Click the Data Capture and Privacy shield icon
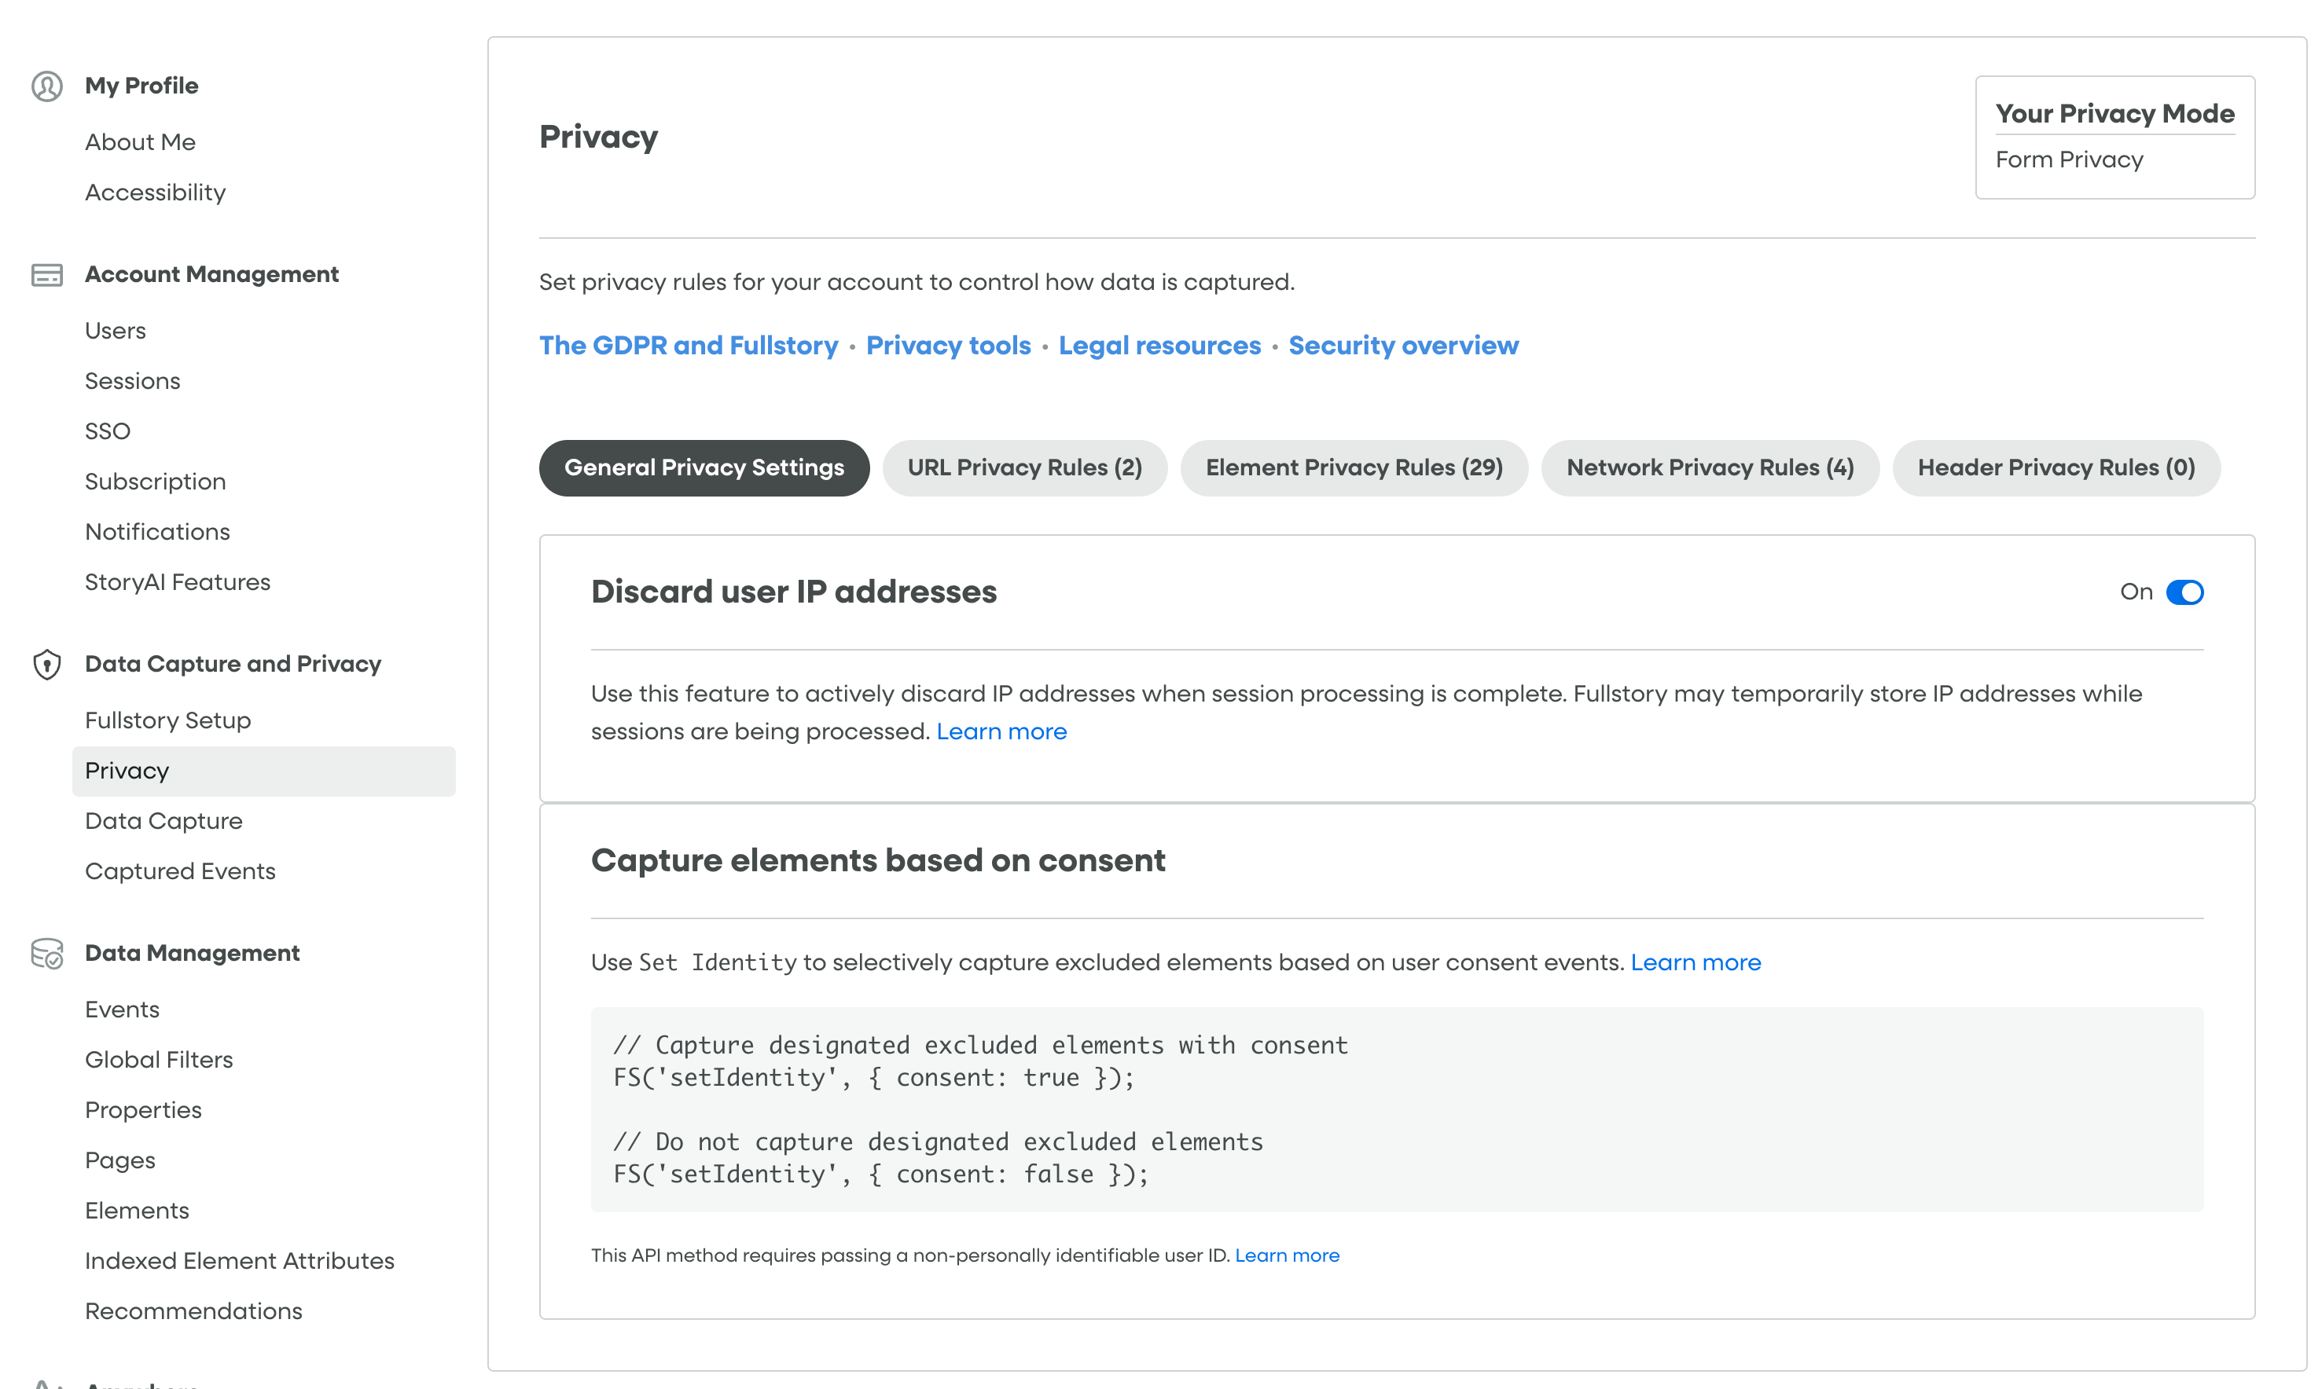 46,665
